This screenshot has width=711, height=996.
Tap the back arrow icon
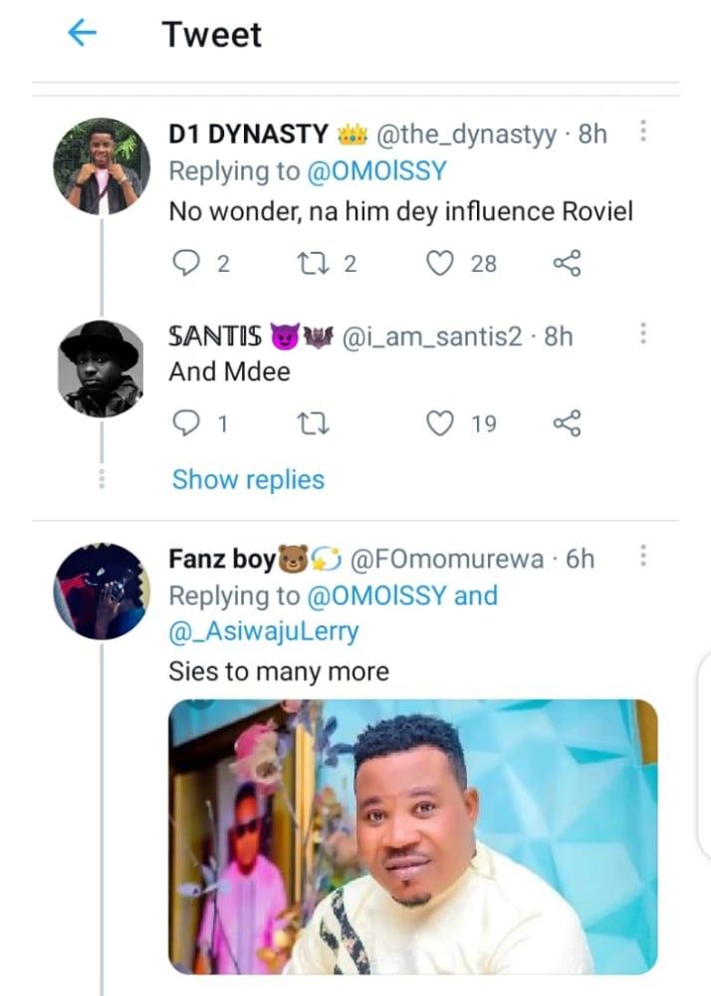point(82,34)
